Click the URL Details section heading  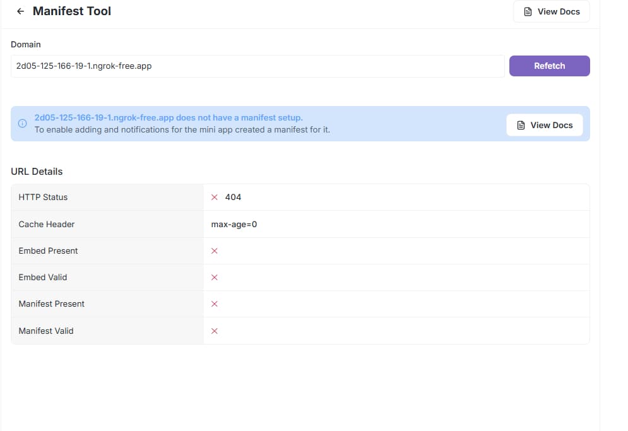coord(37,171)
